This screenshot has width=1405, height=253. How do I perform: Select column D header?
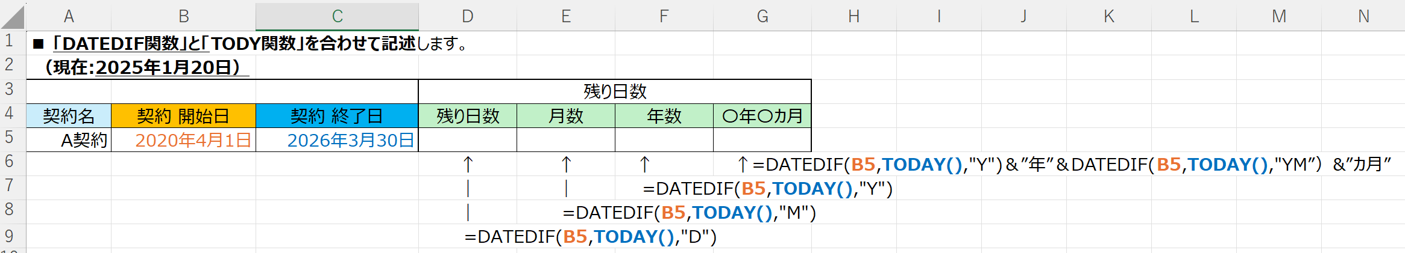[x=467, y=16]
